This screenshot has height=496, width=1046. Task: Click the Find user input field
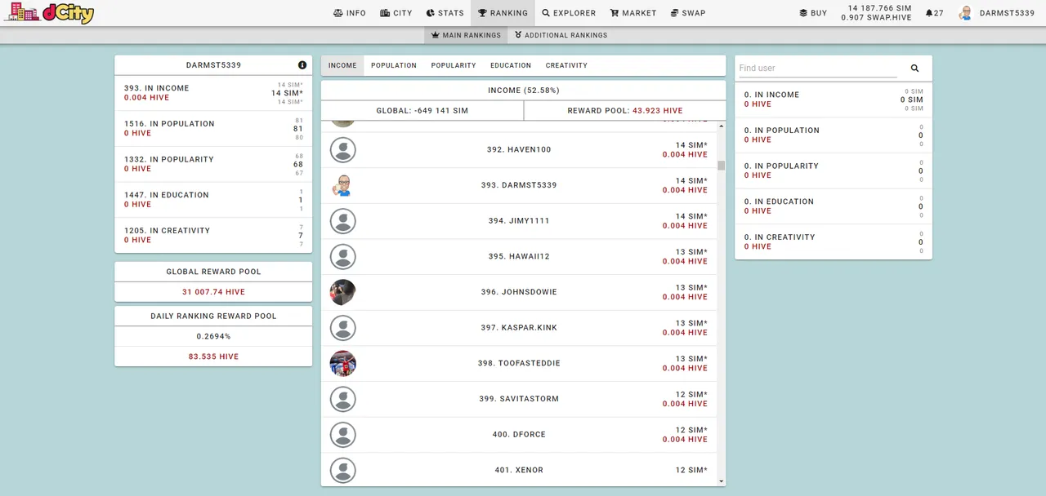818,68
